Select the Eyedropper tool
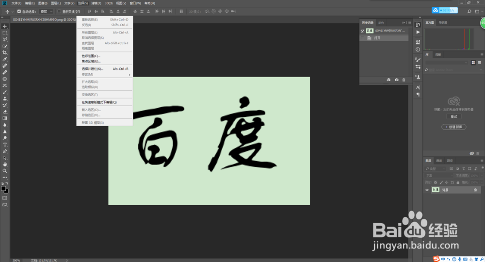The height and width of the screenshot is (262, 485). 5,59
